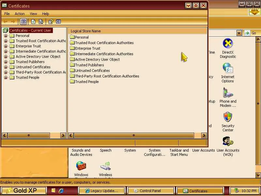Open the File menu
The image size is (261, 196).
(x=7, y=14)
